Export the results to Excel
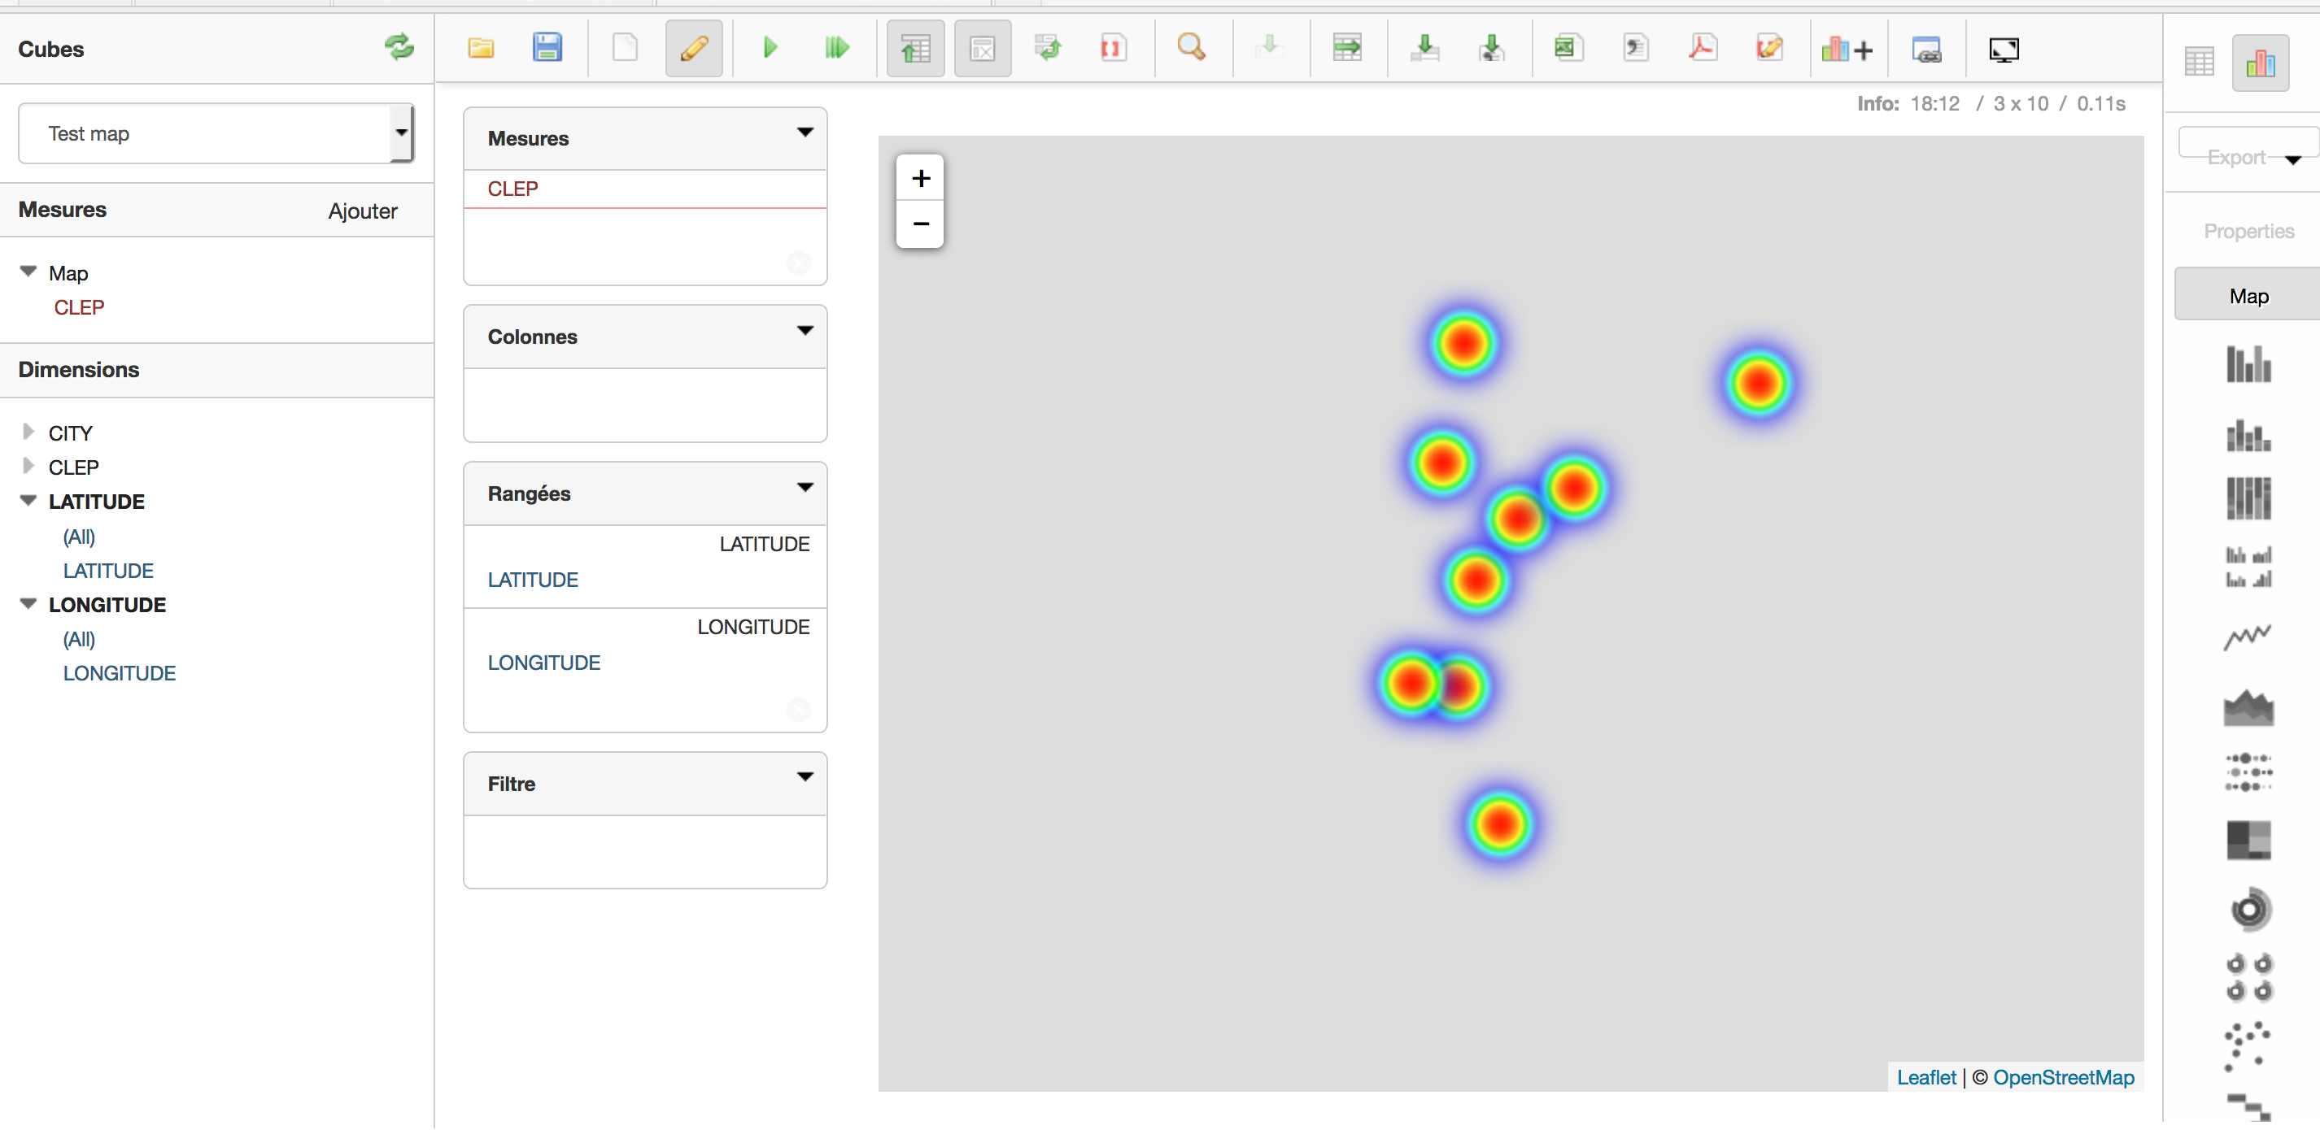This screenshot has width=2320, height=1130. (x=1568, y=48)
